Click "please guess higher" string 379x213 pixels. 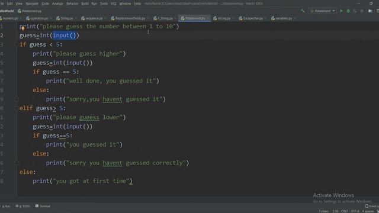click(88, 54)
